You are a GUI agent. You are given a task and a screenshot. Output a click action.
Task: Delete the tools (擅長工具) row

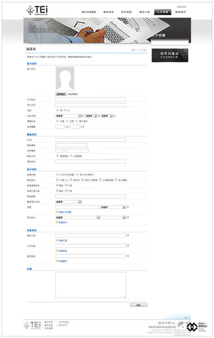(128, 235)
